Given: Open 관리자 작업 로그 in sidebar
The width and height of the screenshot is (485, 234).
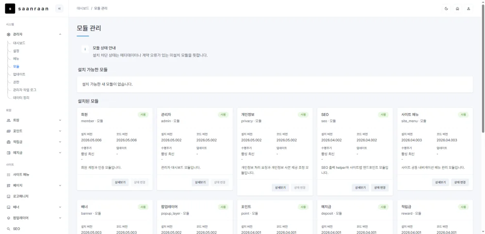Looking at the screenshot, I should 25,90.
